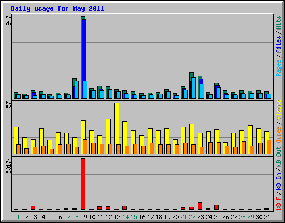
Task: Click green day label 7
Action: point(68,217)
